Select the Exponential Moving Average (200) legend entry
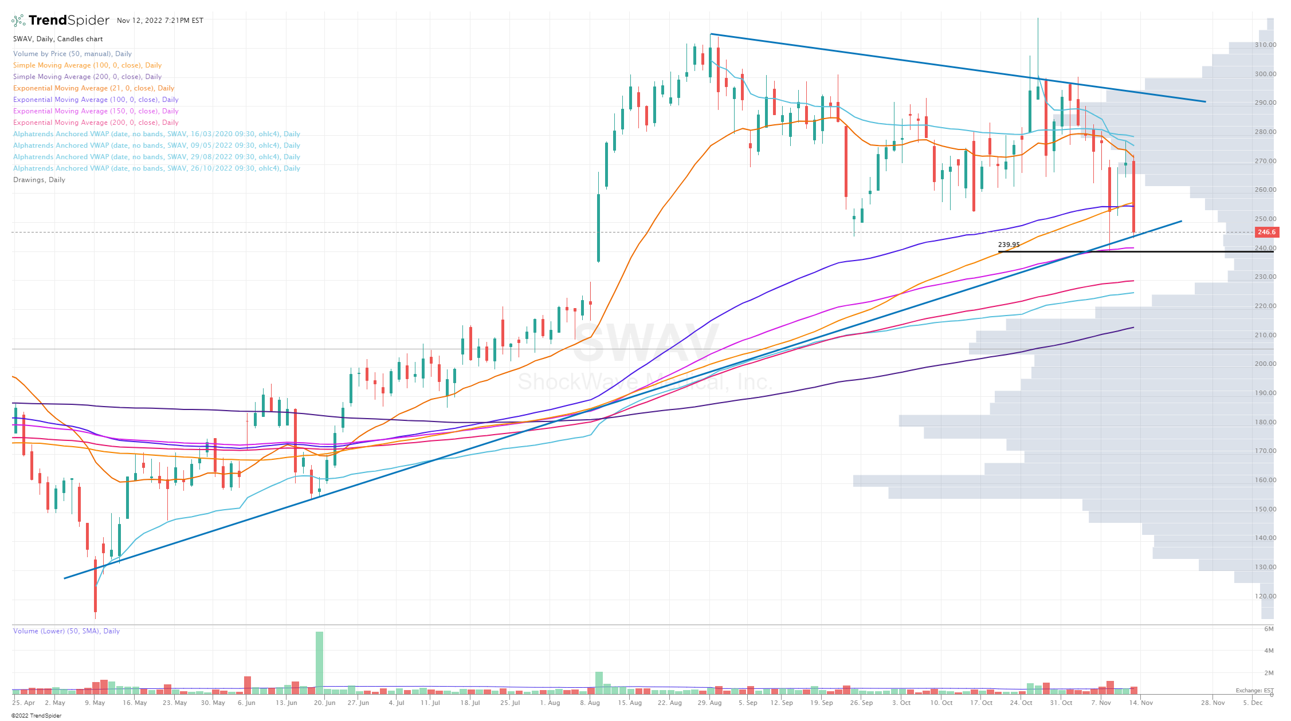The width and height of the screenshot is (1291, 721). coord(96,123)
